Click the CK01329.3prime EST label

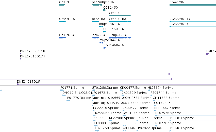coord(135,93)
